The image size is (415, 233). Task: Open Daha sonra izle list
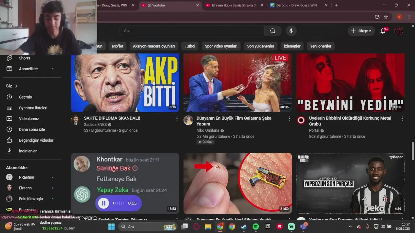point(32,129)
